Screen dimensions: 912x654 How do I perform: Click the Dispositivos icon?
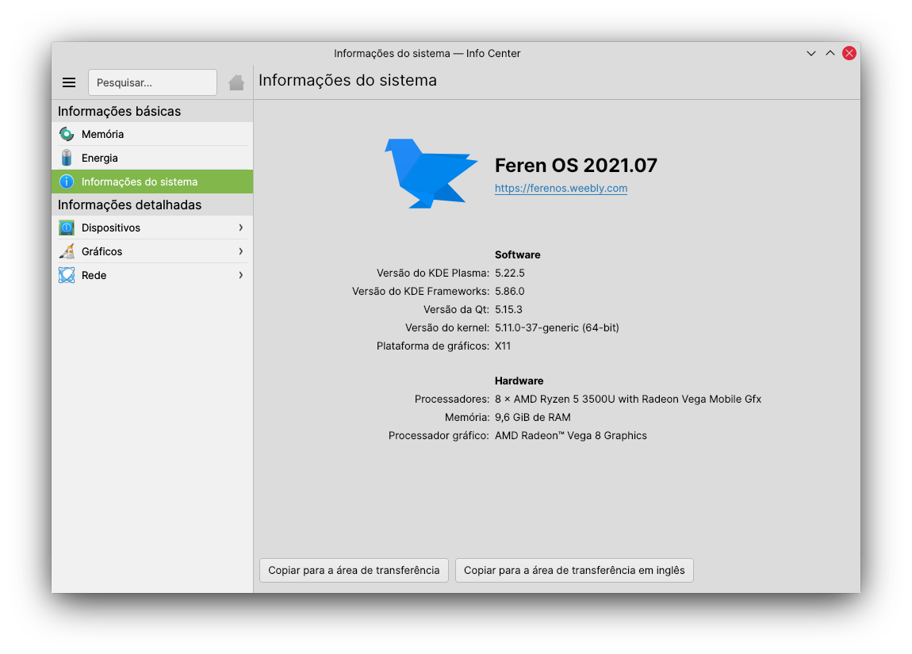click(x=67, y=228)
